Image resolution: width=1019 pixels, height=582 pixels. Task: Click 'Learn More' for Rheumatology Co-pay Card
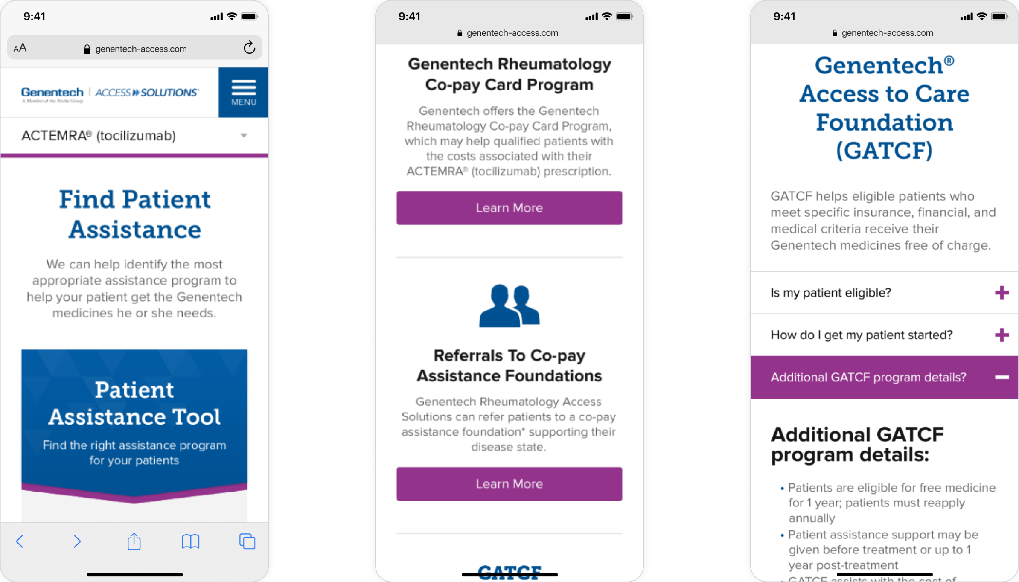click(x=509, y=207)
